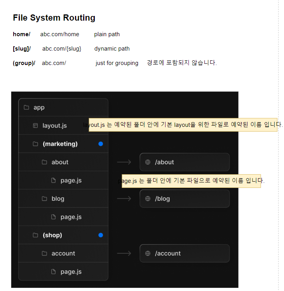Click the file icon of page.js under blog

(53, 217)
